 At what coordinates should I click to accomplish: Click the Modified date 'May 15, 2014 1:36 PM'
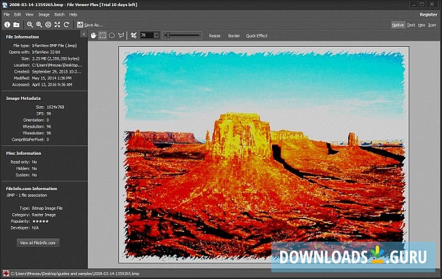click(x=52, y=78)
